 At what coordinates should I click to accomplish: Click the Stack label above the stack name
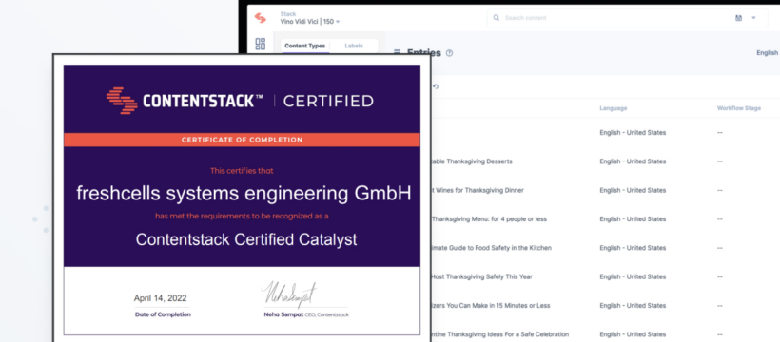point(288,14)
